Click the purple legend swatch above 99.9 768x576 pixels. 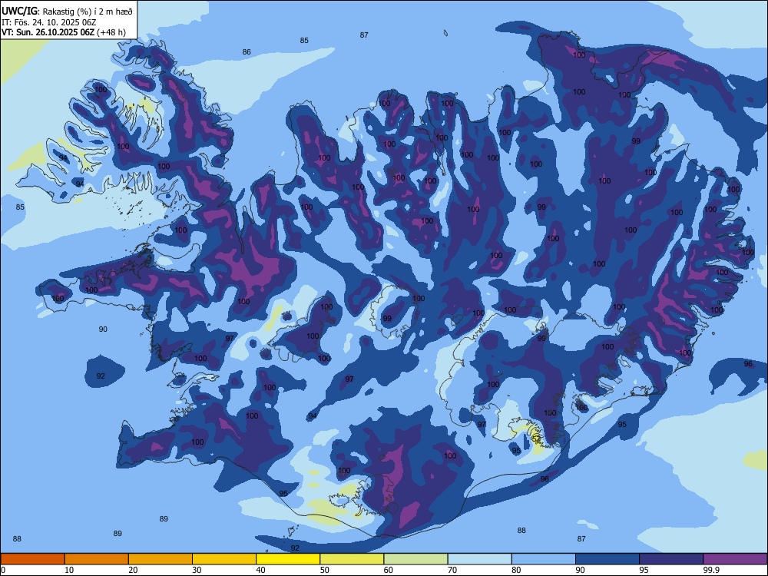tap(735, 559)
